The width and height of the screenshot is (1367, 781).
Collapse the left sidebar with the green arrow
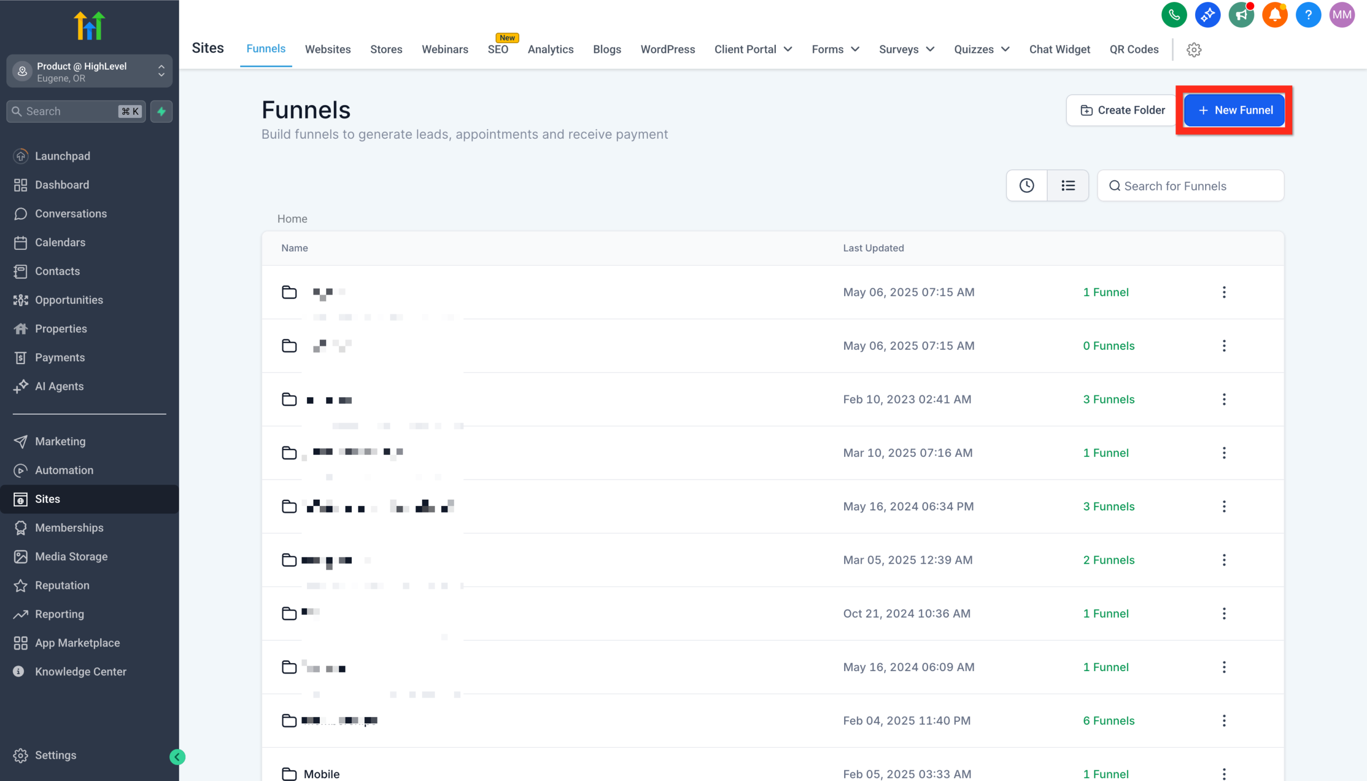pyautogui.click(x=177, y=757)
